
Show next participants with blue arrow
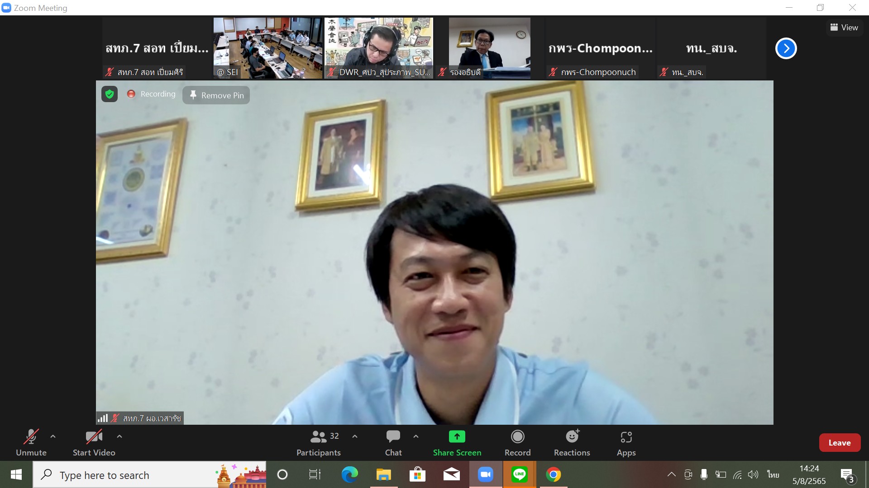786,48
